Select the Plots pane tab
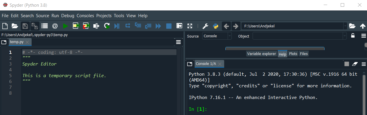This screenshot has width=367, height=115. (x=293, y=54)
